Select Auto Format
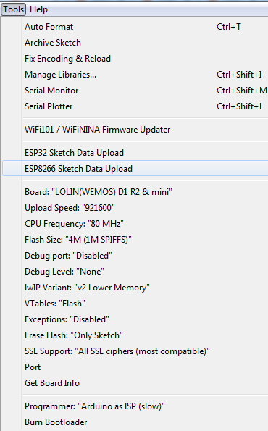The width and height of the screenshot is (268, 431). 135,27
